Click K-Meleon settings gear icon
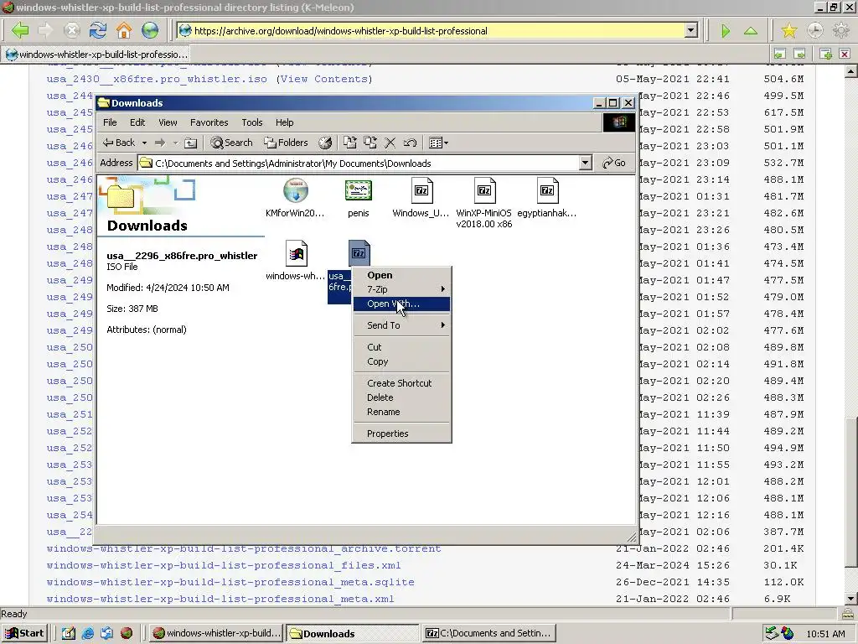The image size is (858, 644). pyautogui.click(x=840, y=30)
